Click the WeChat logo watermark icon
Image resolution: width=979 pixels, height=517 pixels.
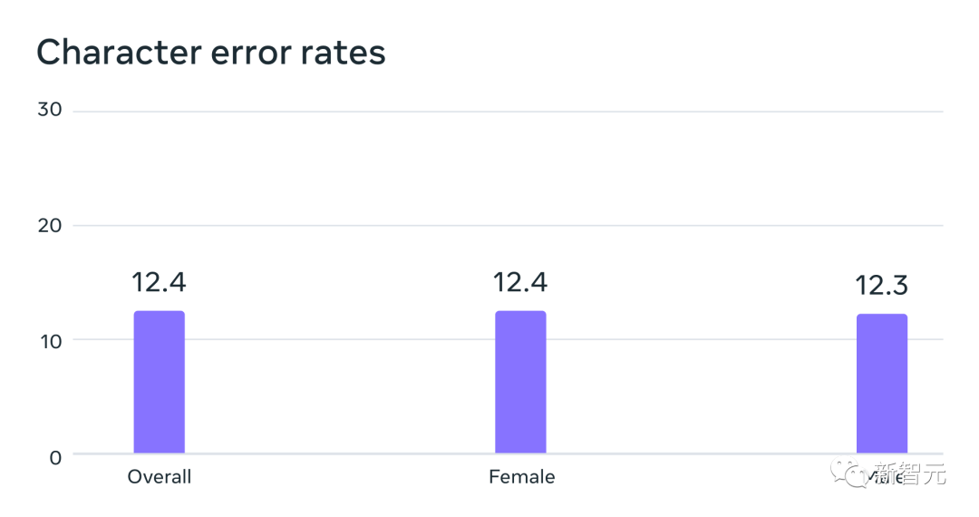click(850, 473)
